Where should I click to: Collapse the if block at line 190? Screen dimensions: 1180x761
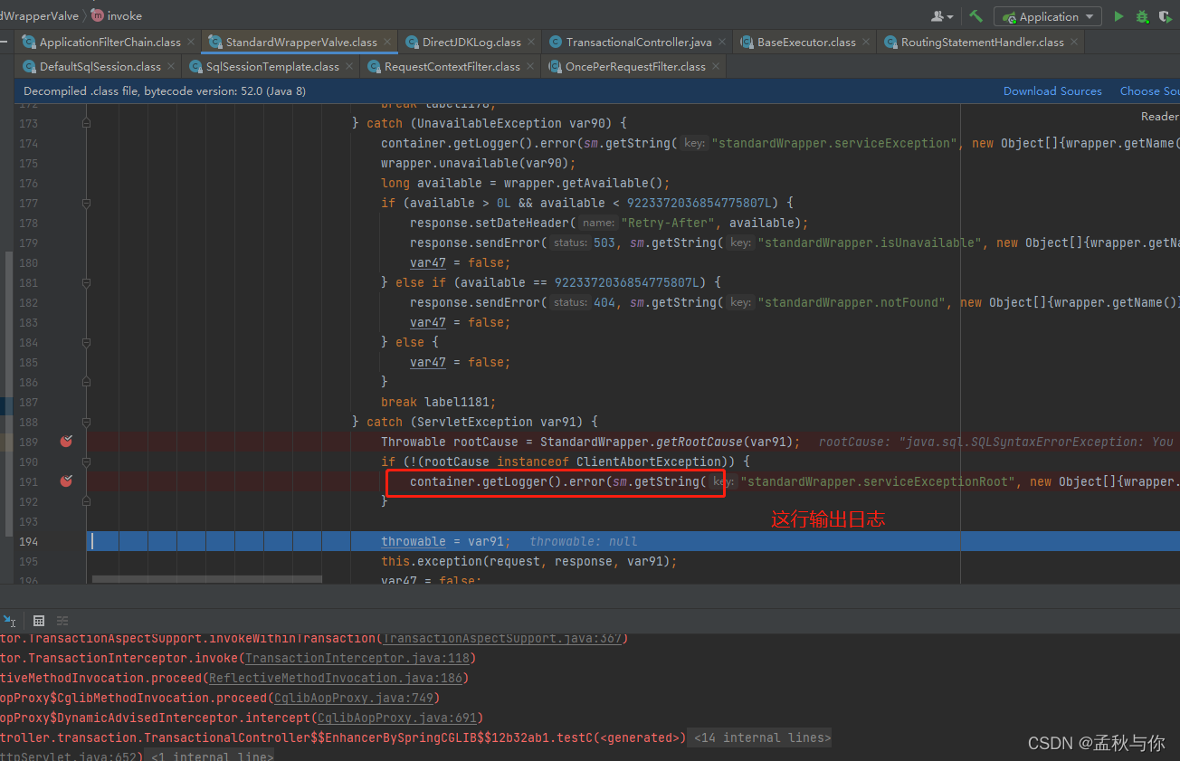coord(86,461)
